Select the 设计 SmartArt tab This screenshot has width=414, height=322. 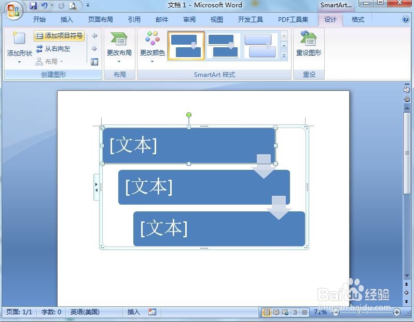click(330, 20)
